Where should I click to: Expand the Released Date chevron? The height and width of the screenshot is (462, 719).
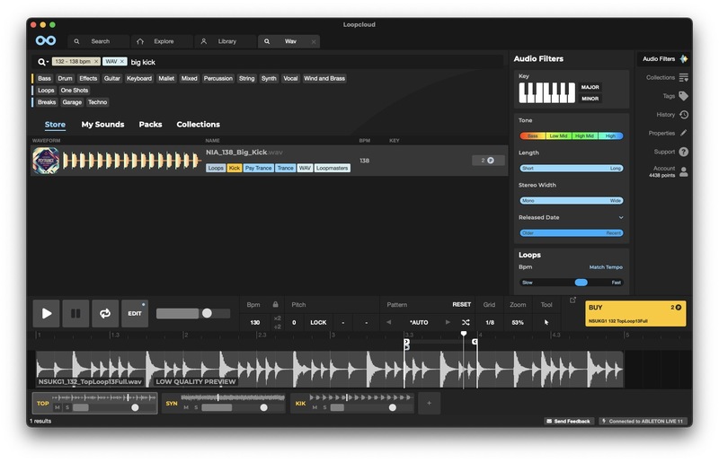tap(621, 217)
